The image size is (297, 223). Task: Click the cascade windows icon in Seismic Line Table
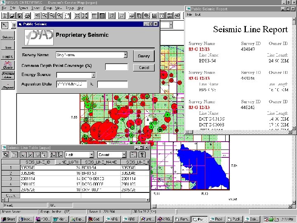[6, 155]
